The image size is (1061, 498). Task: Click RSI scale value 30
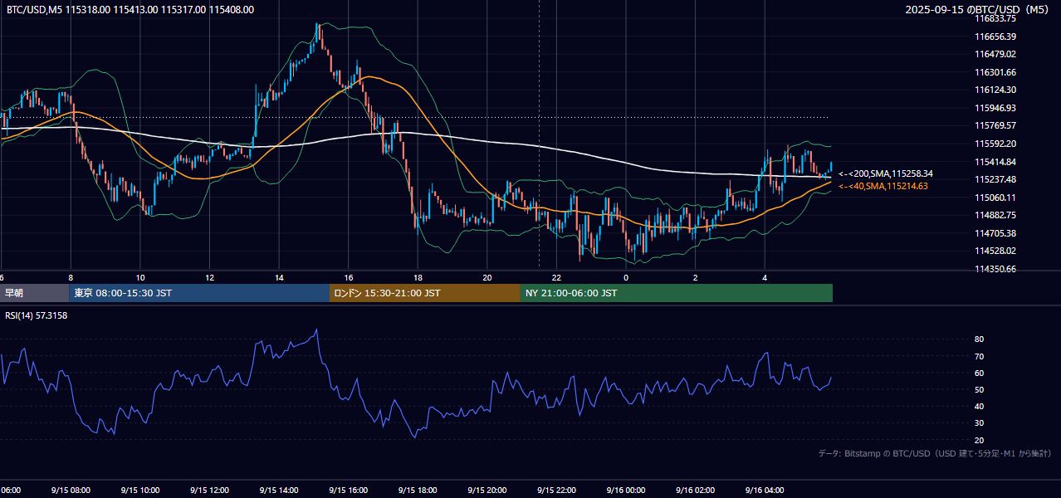click(x=979, y=423)
